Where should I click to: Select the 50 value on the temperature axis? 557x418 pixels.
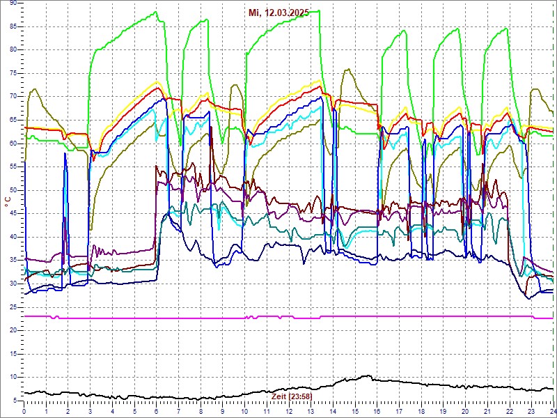tap(13, 190)
